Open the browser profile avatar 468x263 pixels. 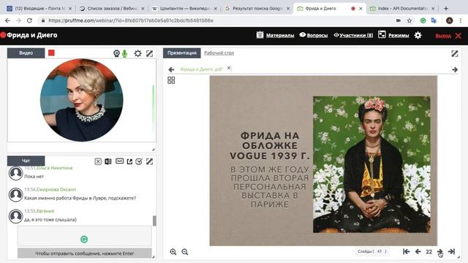(x=449, y=20)
